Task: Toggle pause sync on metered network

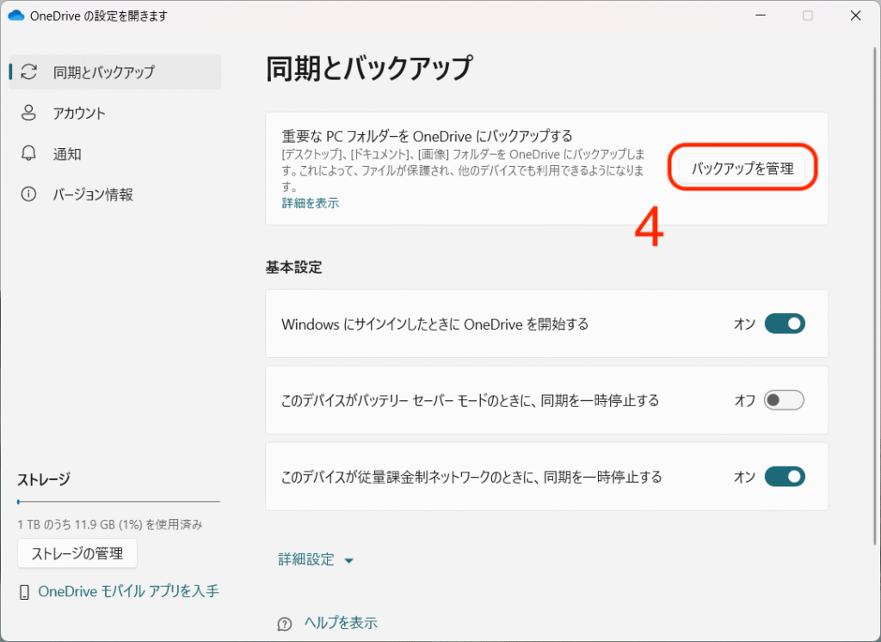Action: [785, 477]
